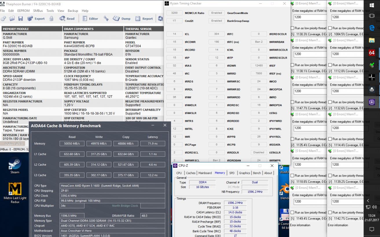Open the Windows Start menu
This screenshot has height=237, width=380.
(x=372, y=5)
